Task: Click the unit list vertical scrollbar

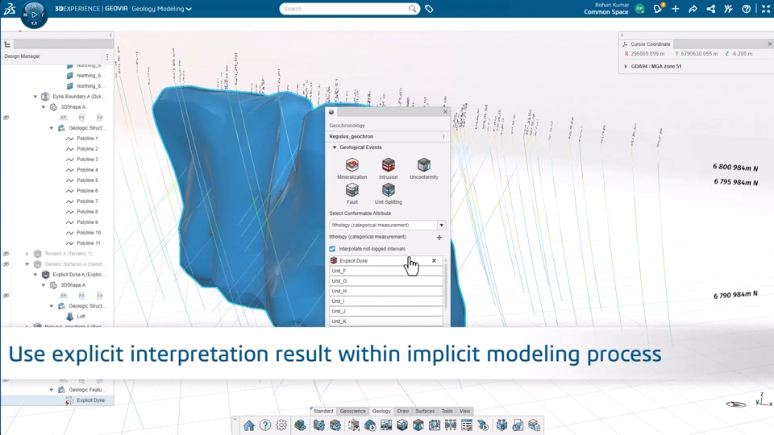Action: (x=446, y=286)
